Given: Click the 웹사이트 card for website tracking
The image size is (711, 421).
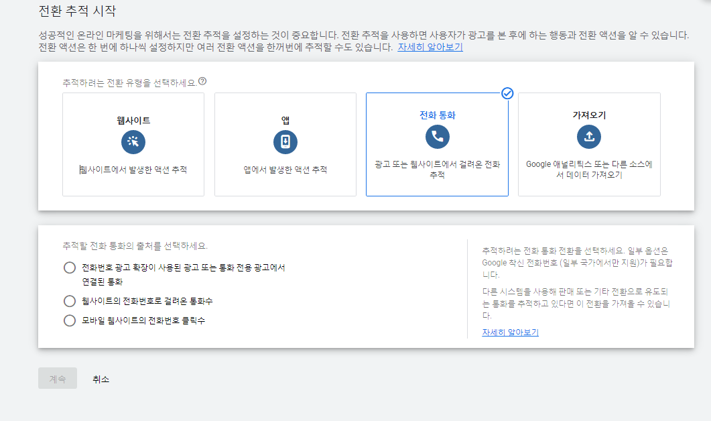Looking at the screenshot, I should point(133,144).
